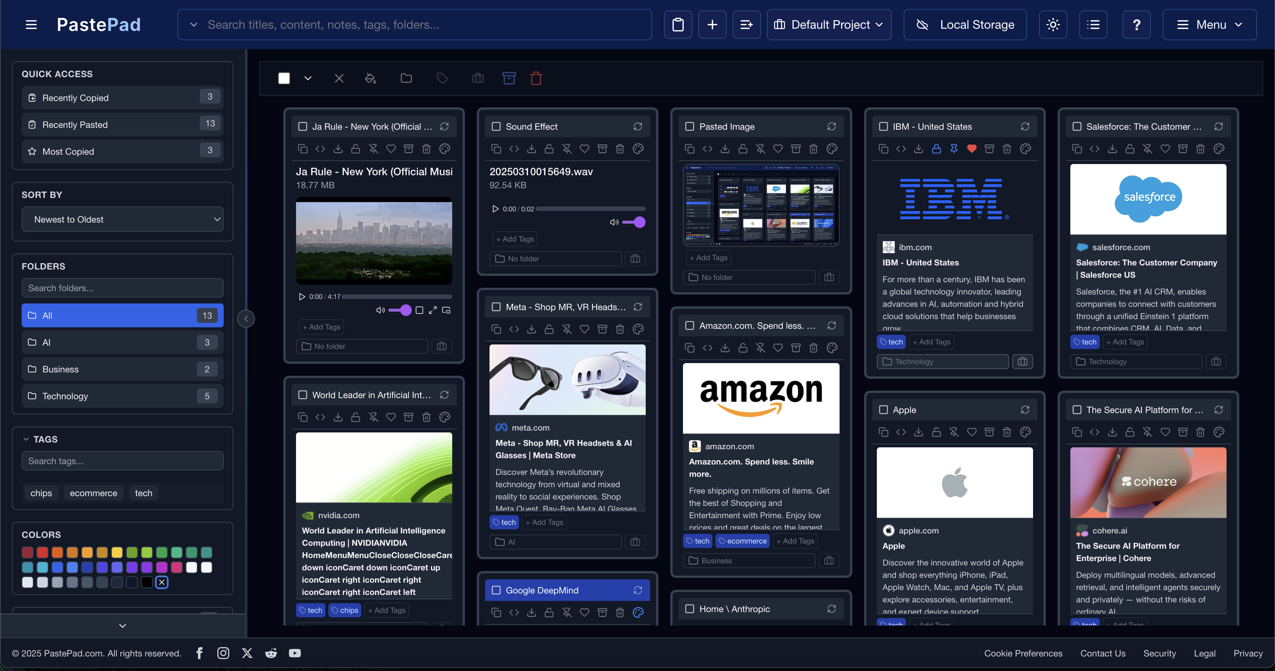Screen dimensions: 1275x671
Task: Click the delete trash icon on Apple card
Action: pos(1007,432)
